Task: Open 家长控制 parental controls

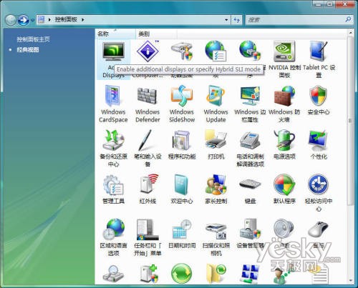Action: point(216,189)
